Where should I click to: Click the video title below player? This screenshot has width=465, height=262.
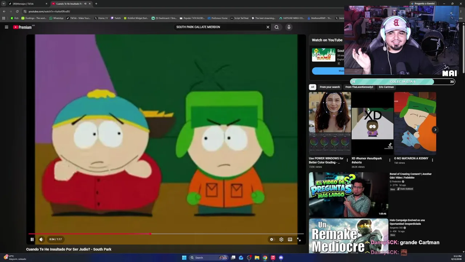point(69,249)
